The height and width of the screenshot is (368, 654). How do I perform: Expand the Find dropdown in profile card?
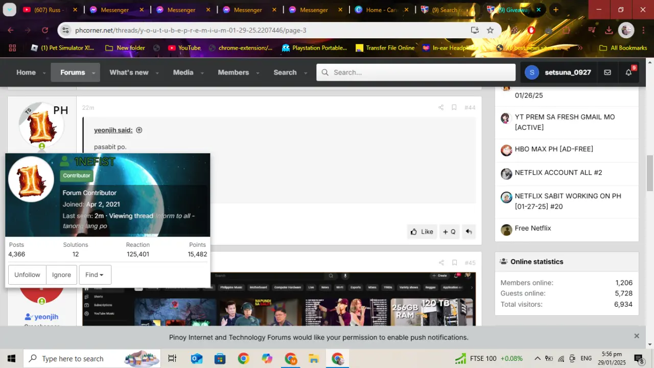coord(95,274)
